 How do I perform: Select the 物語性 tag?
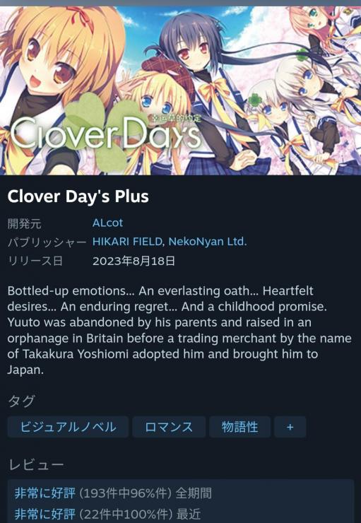coord(239,427)
